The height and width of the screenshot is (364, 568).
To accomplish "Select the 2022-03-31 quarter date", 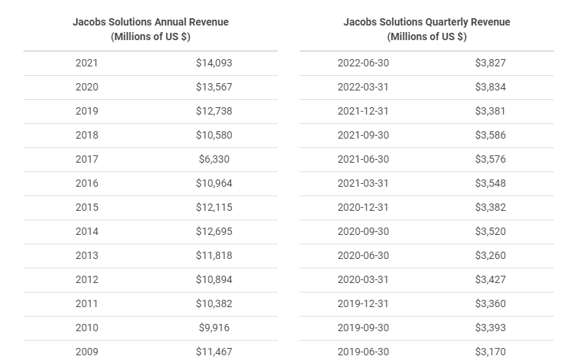I will point(363,87).
